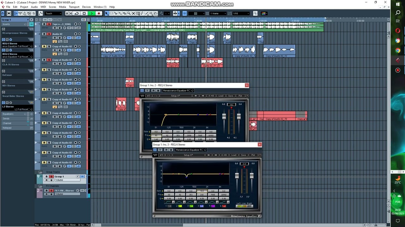Open the 1 frame grid type dropdown
Screen dimensions: 405x227
point(218,13)
